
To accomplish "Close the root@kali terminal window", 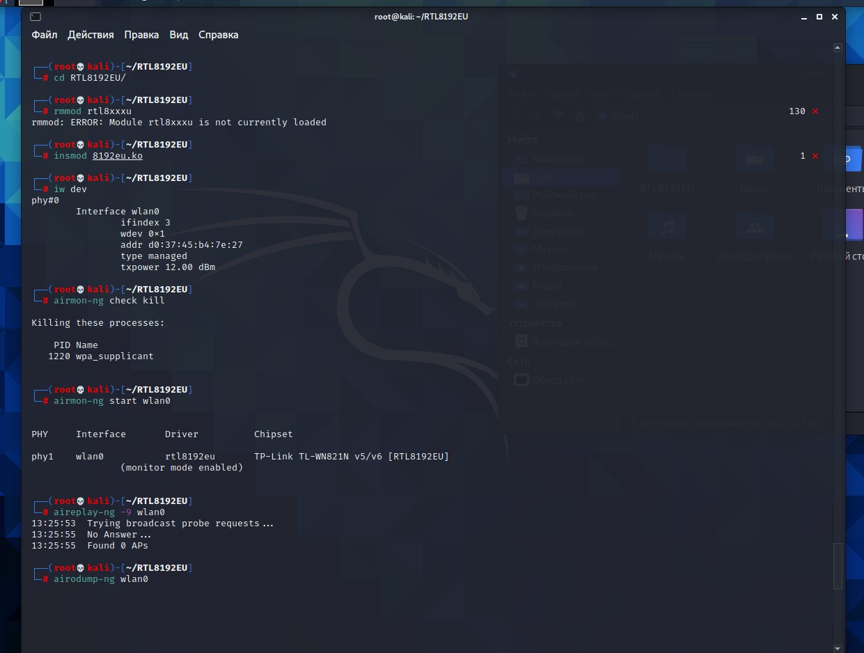I will 834,16.
